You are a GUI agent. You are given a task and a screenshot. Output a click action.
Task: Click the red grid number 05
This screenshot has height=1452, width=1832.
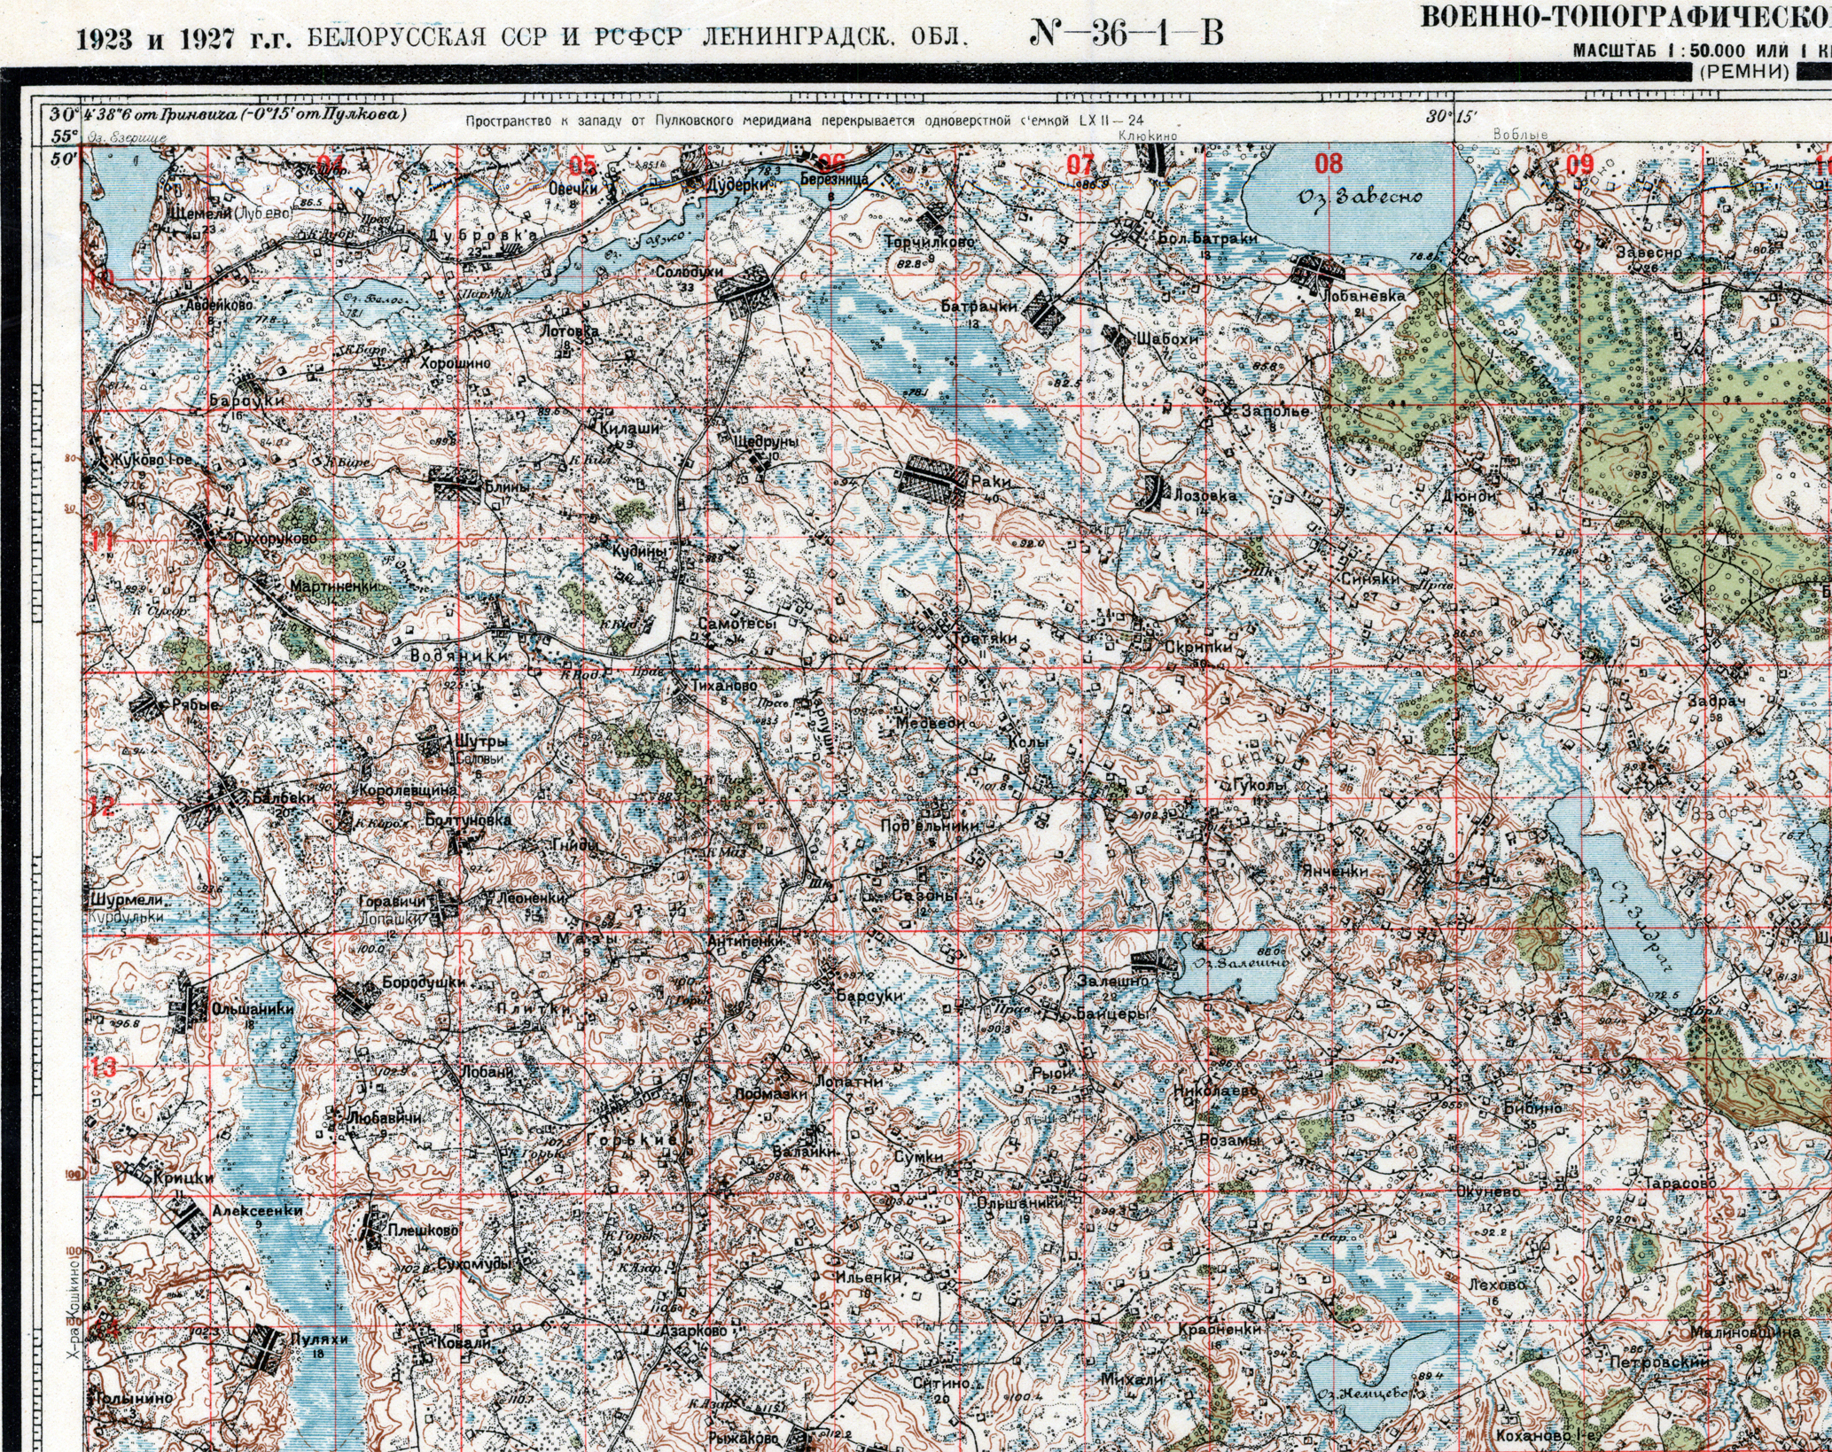(x=582, y=165)
